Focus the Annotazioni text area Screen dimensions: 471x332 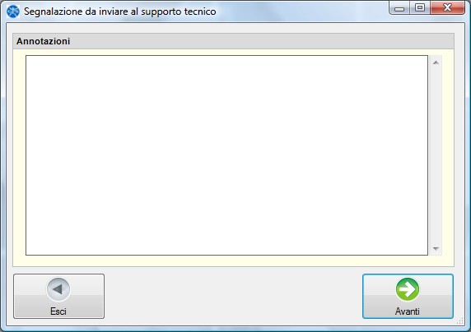(x=226, y=155)
